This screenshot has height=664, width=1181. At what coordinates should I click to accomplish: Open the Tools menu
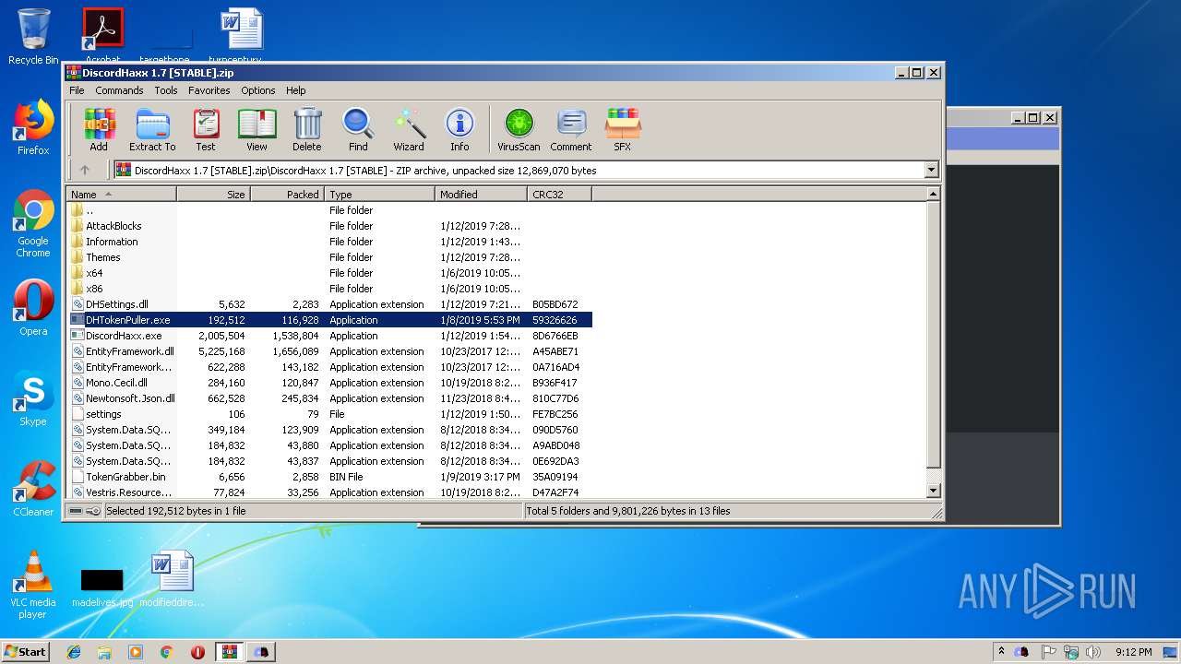(x=166, y=90)
